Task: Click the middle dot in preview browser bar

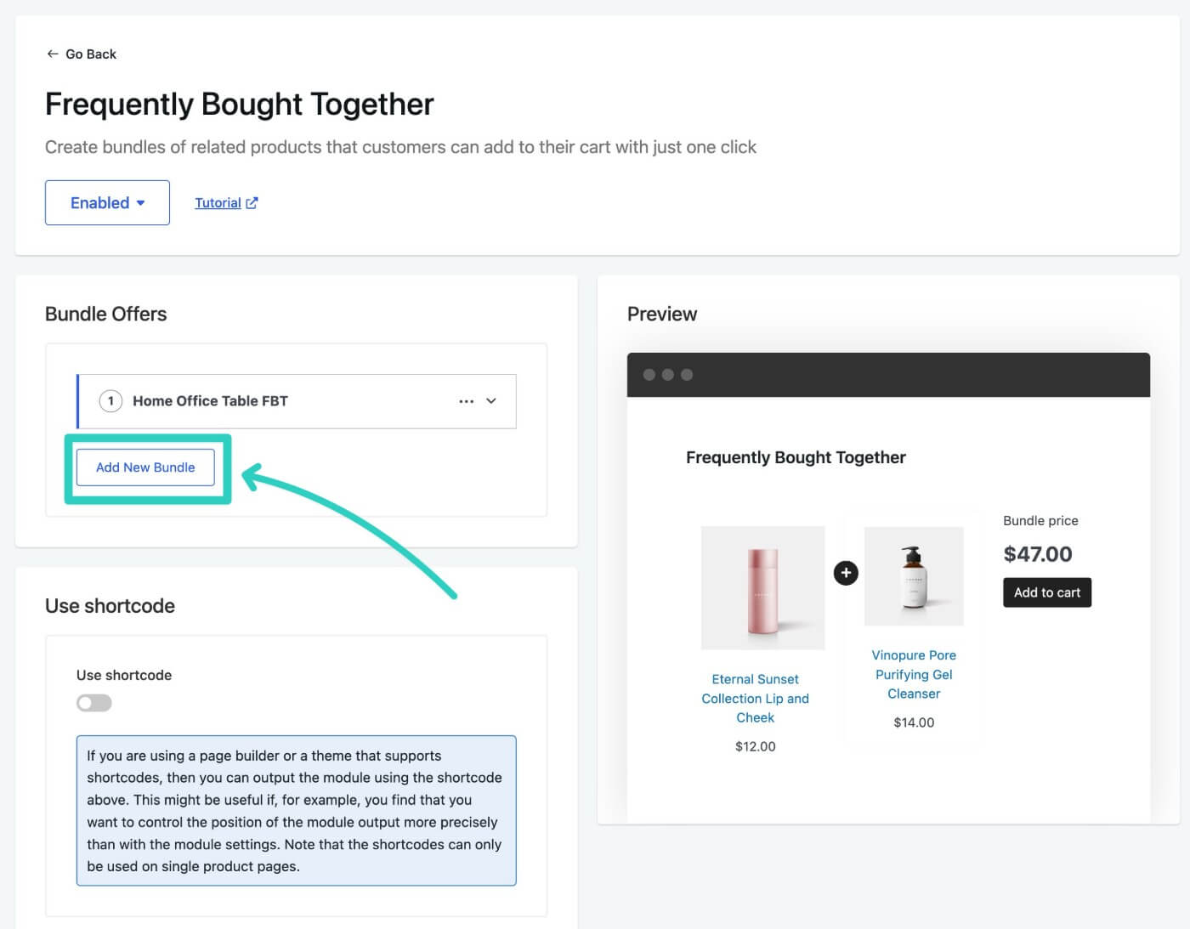Action: pyautogui.click(x=668, y=375)
